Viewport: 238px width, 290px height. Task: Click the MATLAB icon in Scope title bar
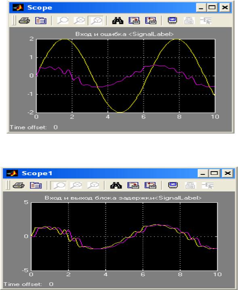(18, 8)
